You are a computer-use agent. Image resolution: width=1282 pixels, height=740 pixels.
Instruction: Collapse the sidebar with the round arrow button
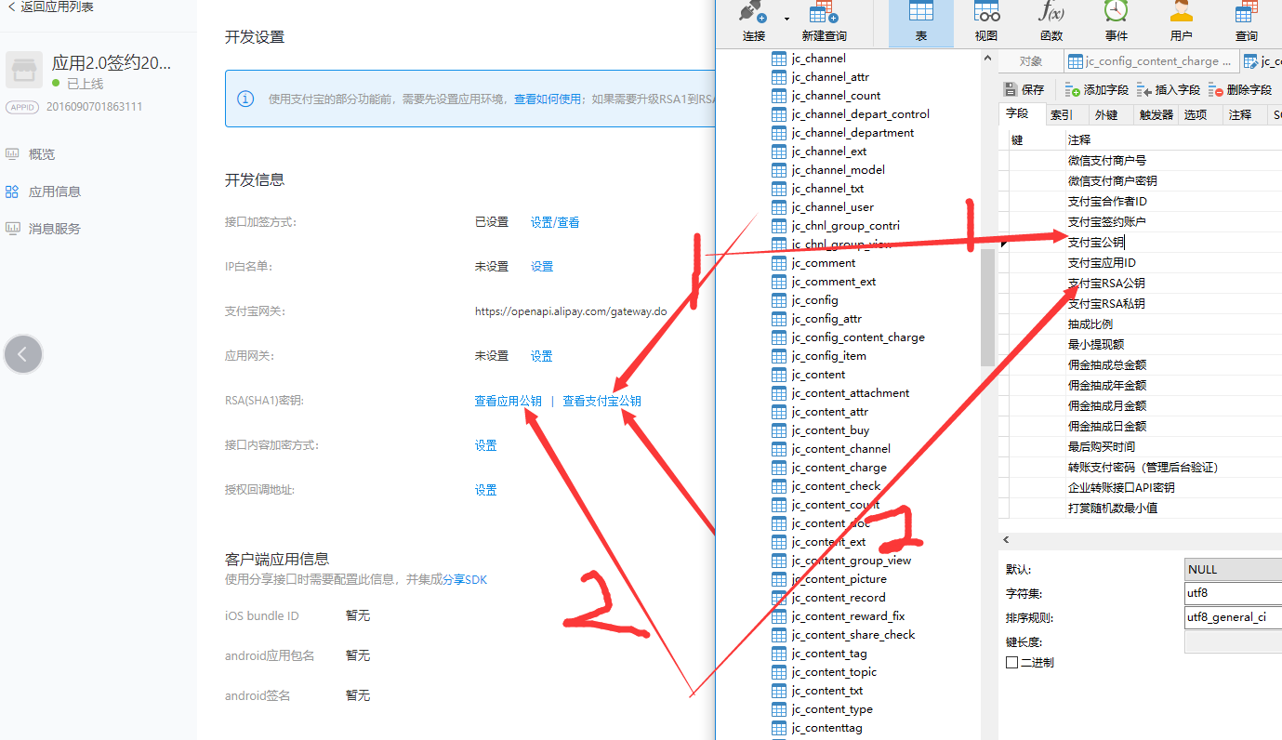(23, 354)
